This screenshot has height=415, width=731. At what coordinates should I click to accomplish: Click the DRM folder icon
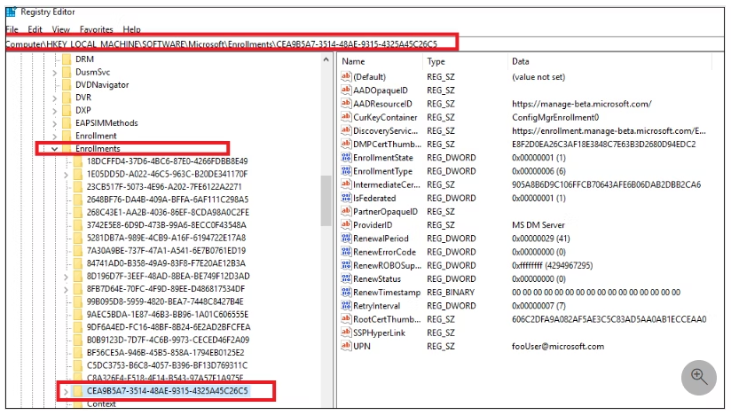pyautogui.click(x=67, y=59)
